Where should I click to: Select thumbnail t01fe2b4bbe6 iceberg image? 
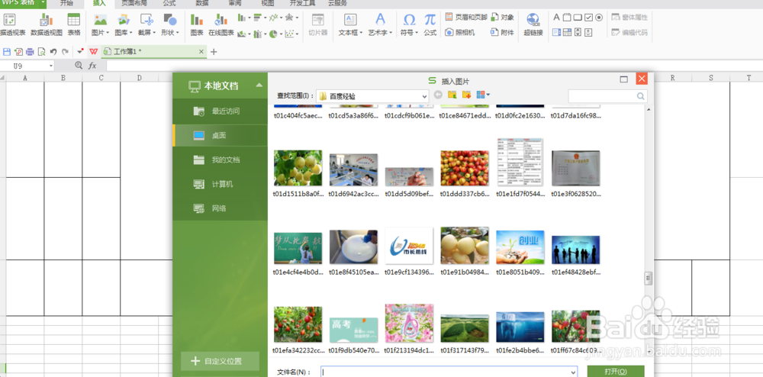(520, 327)
